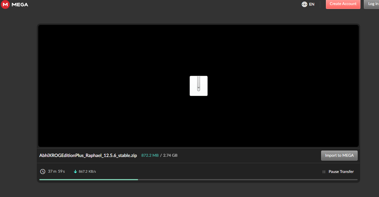This screenshot has height=197, width=379.
Task: Click the Pause Transfer label
Action: tap(341, 172)
